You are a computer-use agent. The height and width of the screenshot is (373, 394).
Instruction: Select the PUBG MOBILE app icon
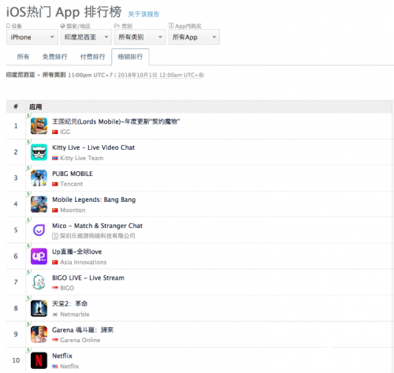tap(39, 178)
